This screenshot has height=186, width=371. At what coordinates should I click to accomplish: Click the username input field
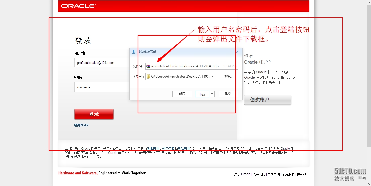[102, 63]
